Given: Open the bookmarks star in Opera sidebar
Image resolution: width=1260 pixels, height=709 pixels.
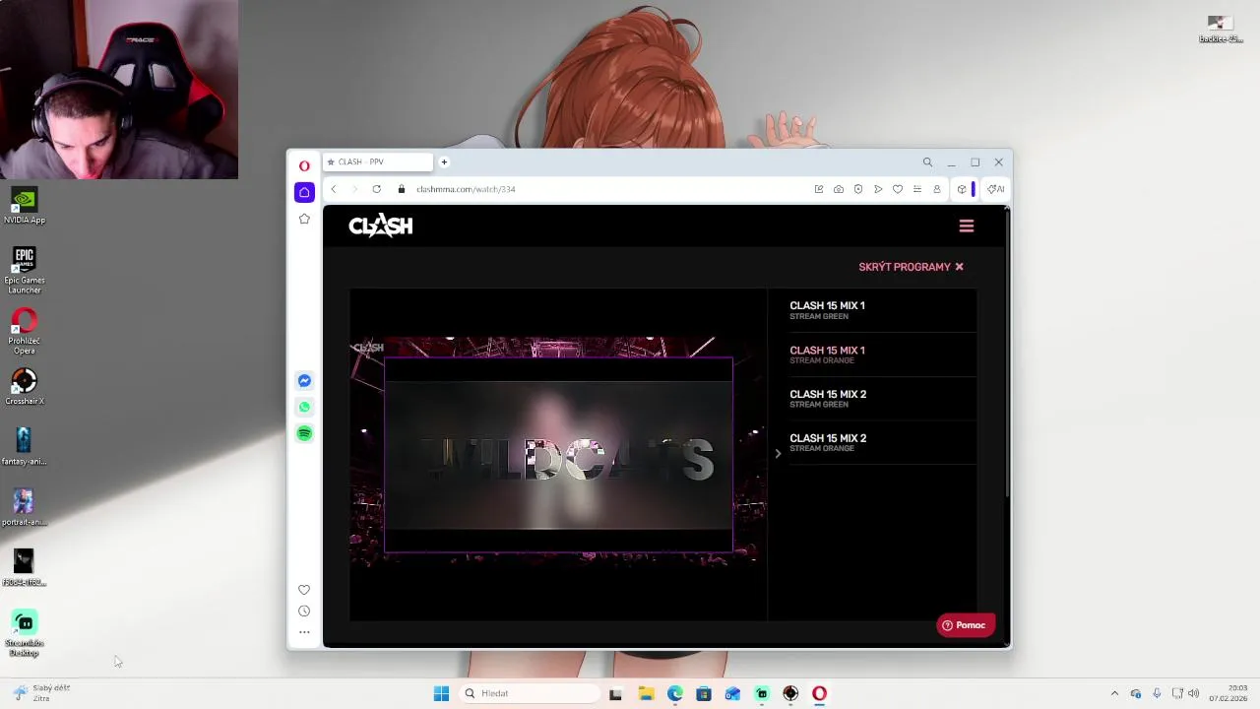Looking at the screenshot, I should [304, 219].
